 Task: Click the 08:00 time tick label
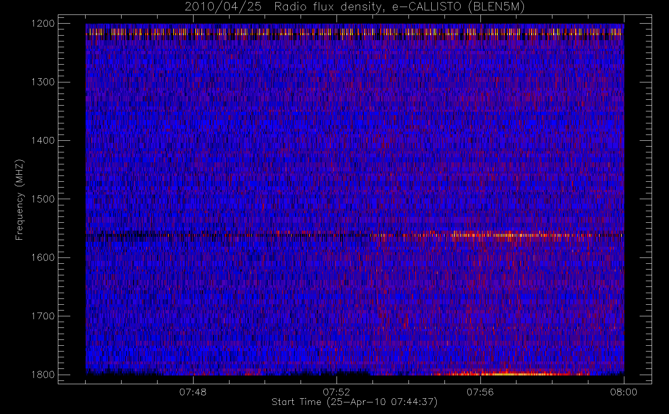click(x=624, y=392)
